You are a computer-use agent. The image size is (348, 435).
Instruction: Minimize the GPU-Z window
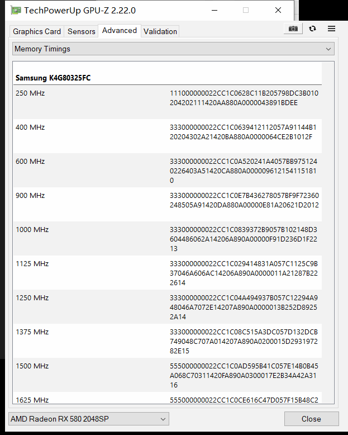(x=213, y=11)
